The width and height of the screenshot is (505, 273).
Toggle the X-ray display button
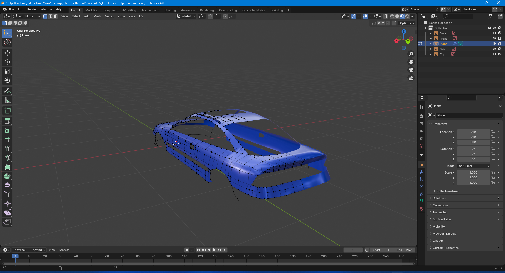tap(385, 16)
